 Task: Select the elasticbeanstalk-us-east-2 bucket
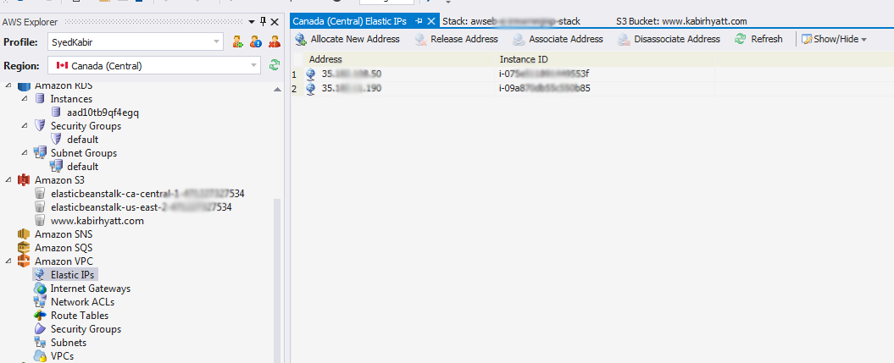coord(141,207)
